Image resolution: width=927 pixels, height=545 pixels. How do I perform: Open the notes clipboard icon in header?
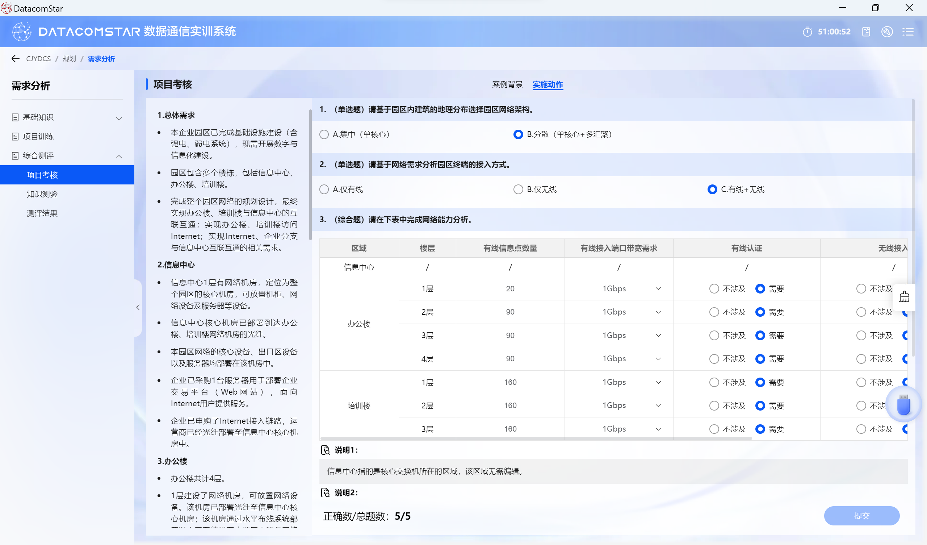[866, 32]
